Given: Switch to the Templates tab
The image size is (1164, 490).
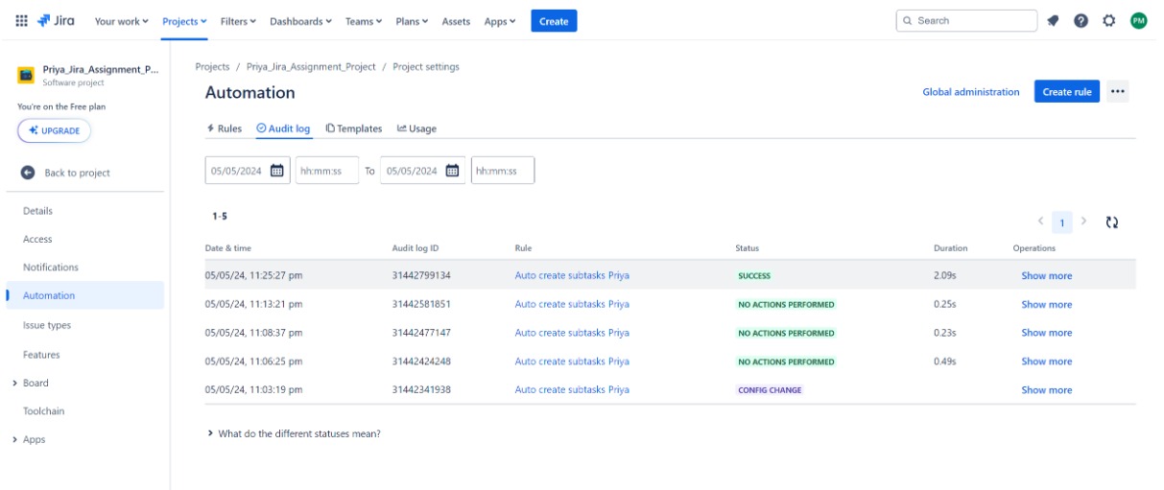Looking at the screenshot, I should (x=353, y=128).
